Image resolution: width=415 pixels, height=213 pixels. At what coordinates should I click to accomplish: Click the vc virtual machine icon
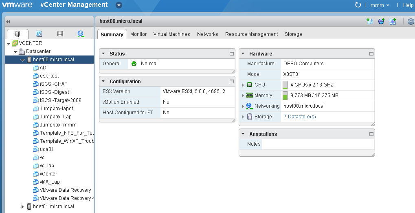[36, 157]
